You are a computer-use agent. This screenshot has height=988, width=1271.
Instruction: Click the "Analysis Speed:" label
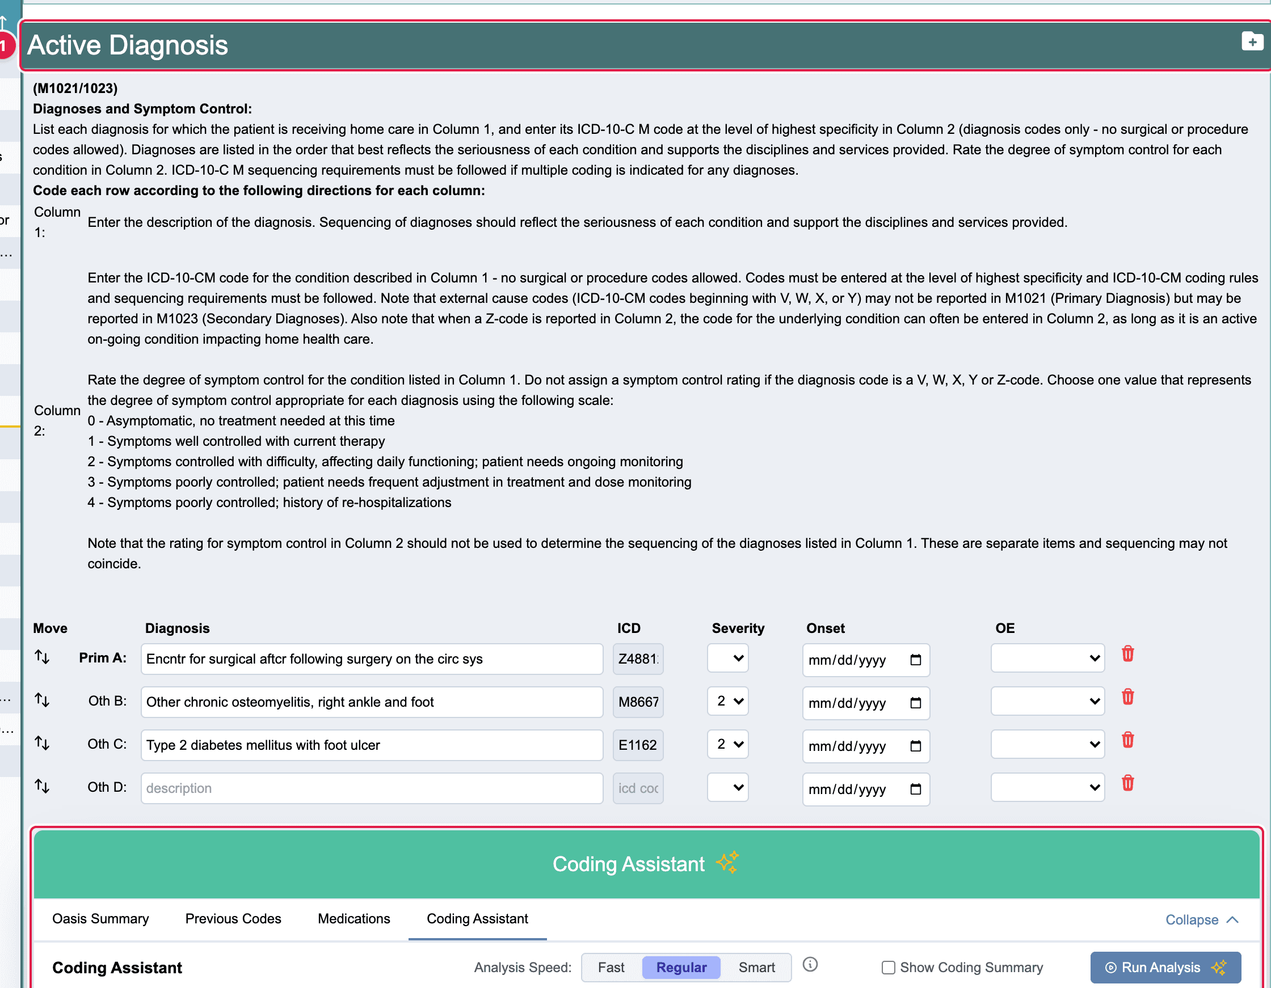[523, 968]
